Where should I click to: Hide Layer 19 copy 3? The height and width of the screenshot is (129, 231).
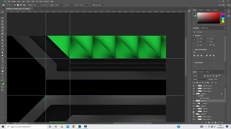coord(194,117)
